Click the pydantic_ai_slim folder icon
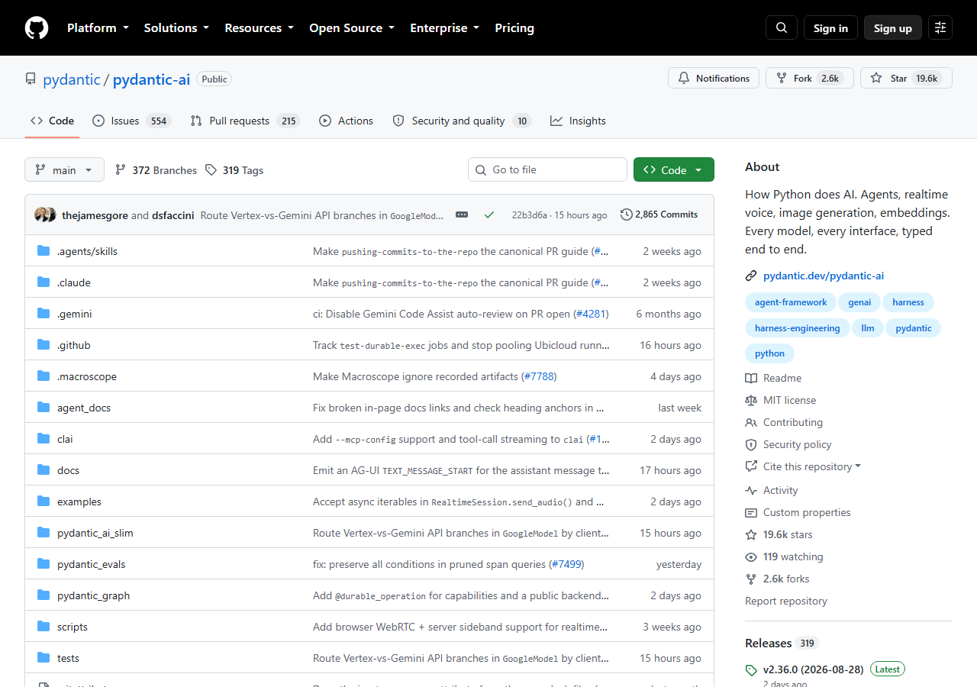 (x=44, y=533)
